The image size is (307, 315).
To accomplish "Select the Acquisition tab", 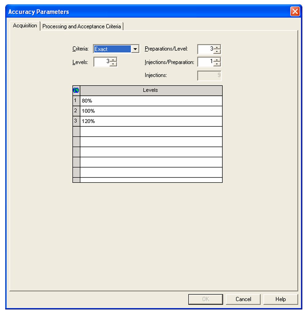I will (25, 26).
